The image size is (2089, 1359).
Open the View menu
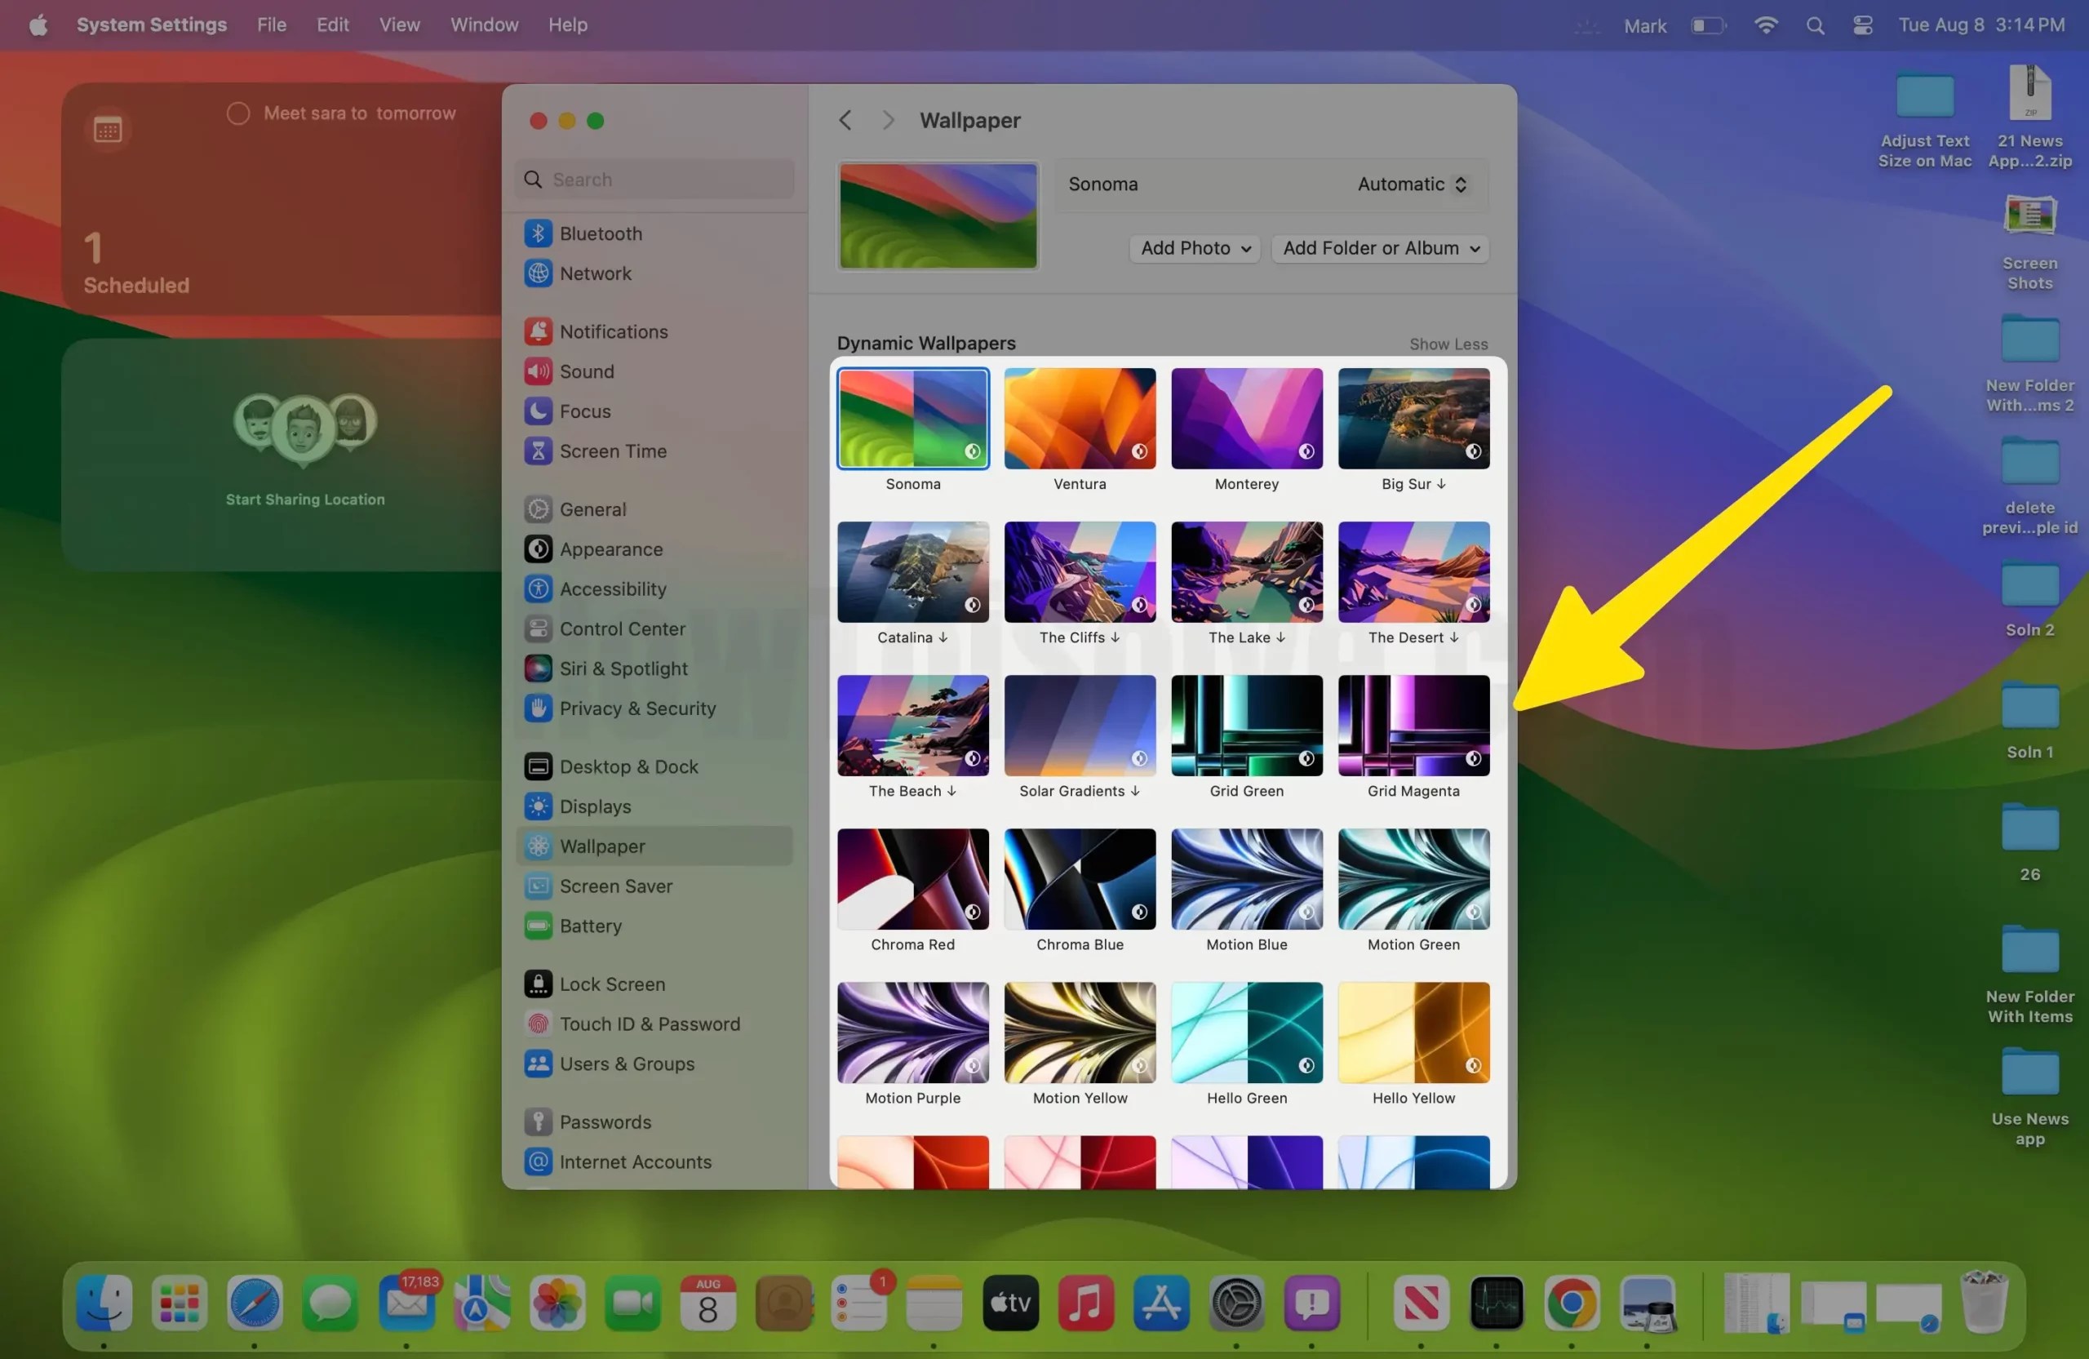coord(399,24)
